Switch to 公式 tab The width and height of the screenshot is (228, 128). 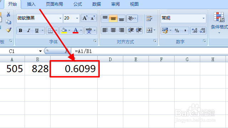point(78,4)
